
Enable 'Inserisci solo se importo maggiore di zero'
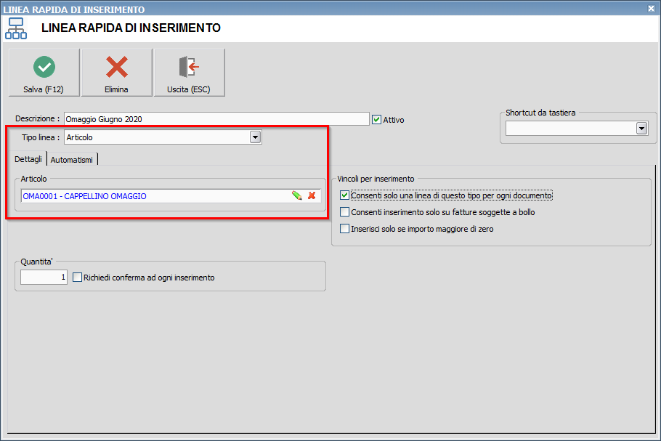click(344, 229)
